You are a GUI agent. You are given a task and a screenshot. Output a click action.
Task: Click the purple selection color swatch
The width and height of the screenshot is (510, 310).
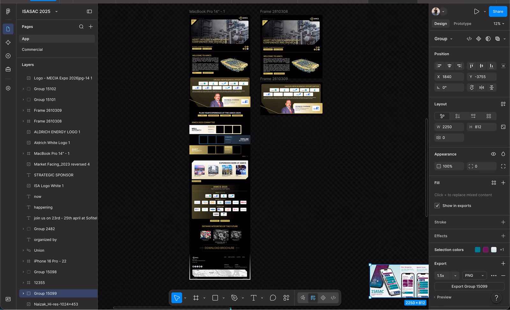pyautogui.click(x=486, y=250)
